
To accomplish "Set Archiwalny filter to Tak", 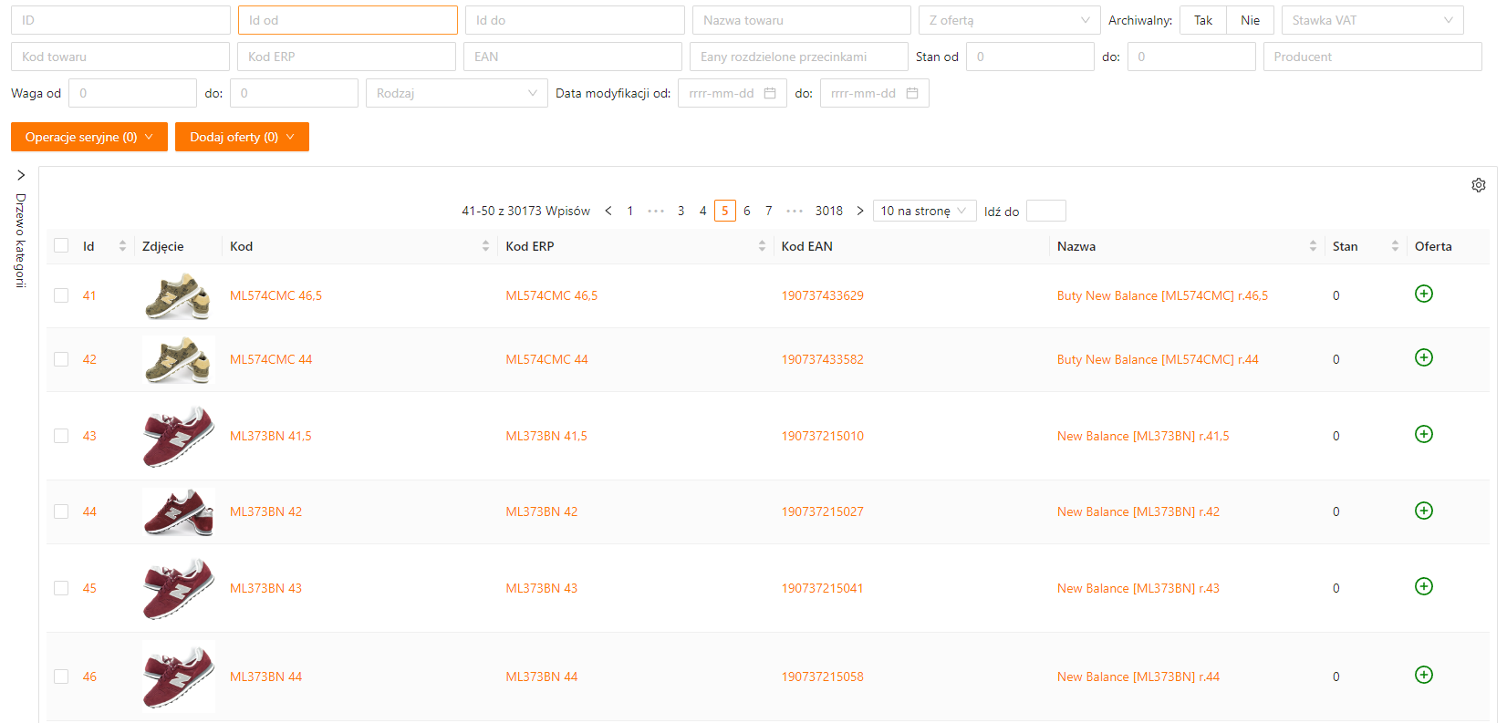I will click(1202, 20).
